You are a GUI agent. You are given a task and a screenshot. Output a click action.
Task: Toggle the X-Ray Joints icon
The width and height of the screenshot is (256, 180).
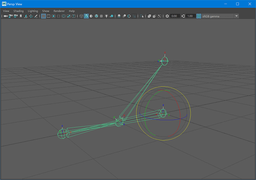pos(159,16)
